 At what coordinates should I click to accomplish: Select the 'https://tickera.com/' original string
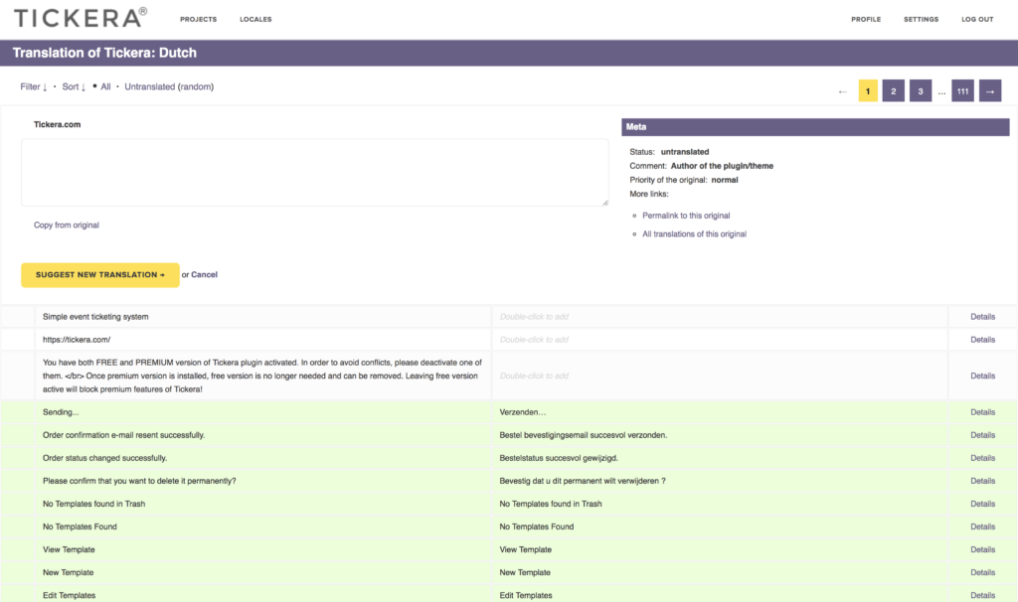[77, 340]
